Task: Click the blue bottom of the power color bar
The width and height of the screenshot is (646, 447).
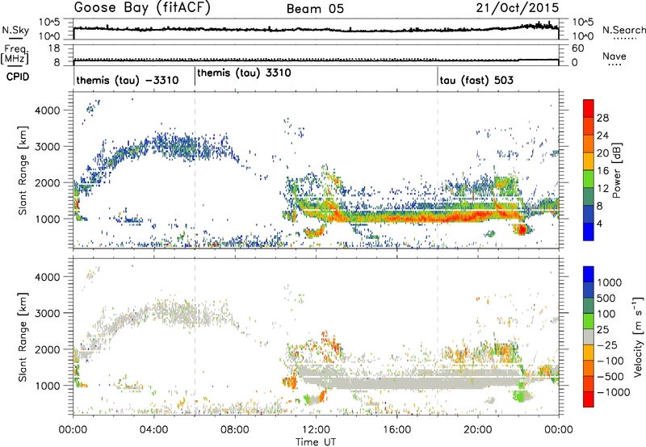Action: coord(589,232)
